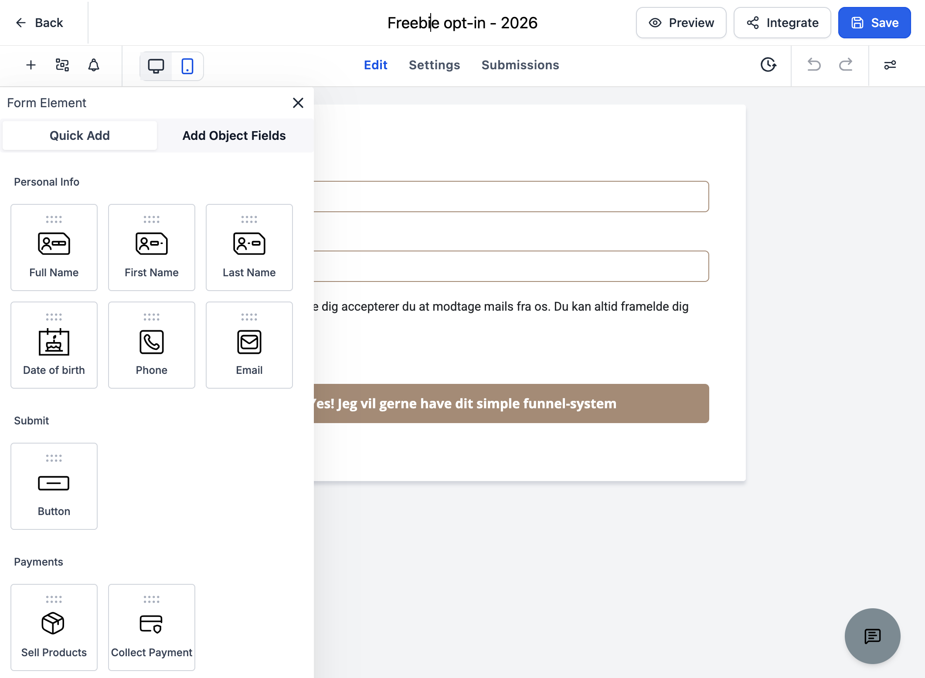Add the Last Name field
The height and width of the screenshot is (678, 925).
pos(249,247)
